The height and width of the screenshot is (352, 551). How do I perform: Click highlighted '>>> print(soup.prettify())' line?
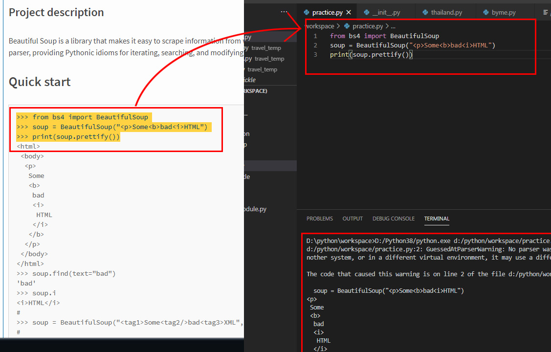pos(68,137)
